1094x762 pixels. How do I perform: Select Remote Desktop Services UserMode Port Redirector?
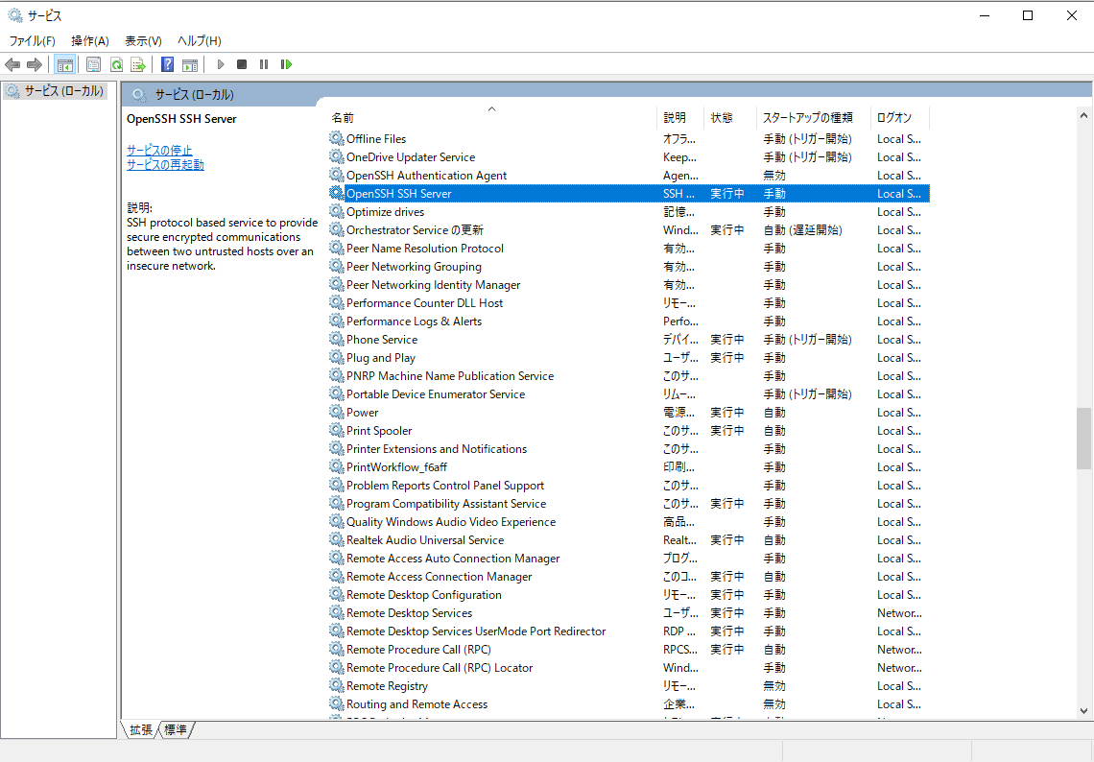(x=629, y=631)
